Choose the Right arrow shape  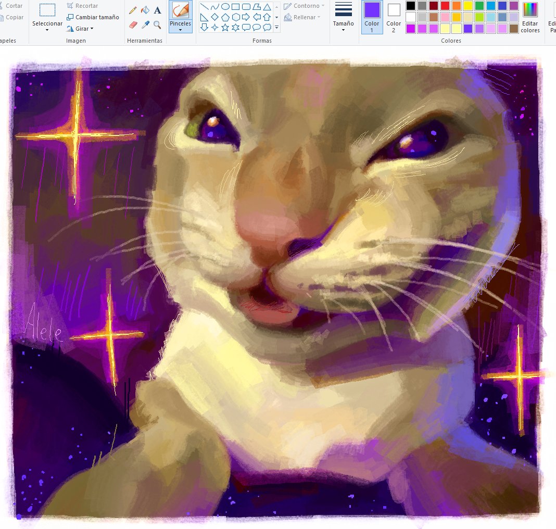(x=246, y=17)
